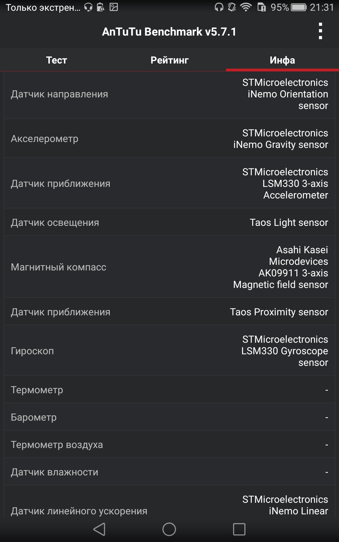Select the Магнитный компасс row
The width and height of the screenshot is (339, 542).
tap(169, 267)
